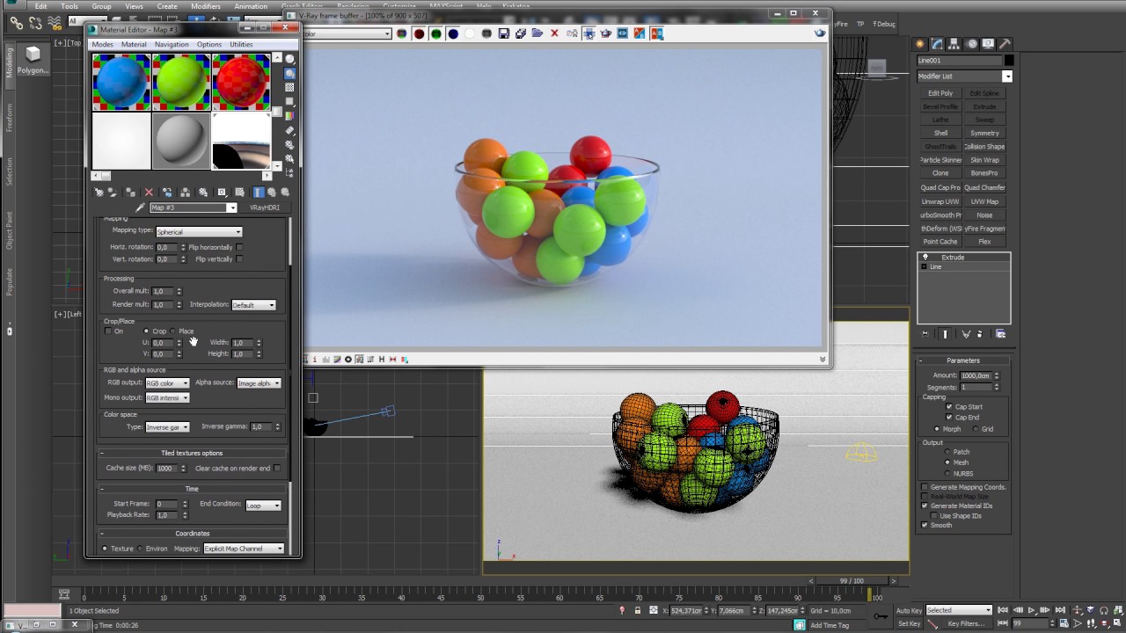Viewport: 1126px width, 633px height.
Task: Select the Place radio button
Action: tap(172, 331)
